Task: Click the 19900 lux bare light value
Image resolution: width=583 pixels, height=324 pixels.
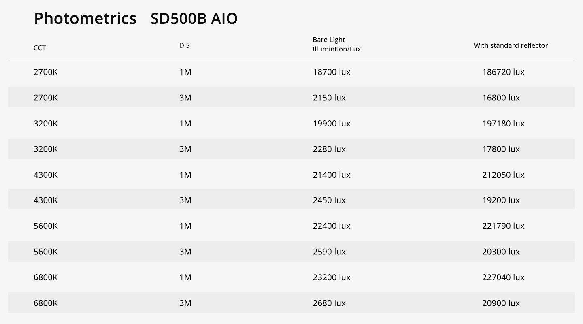Action: click(332, 124)
